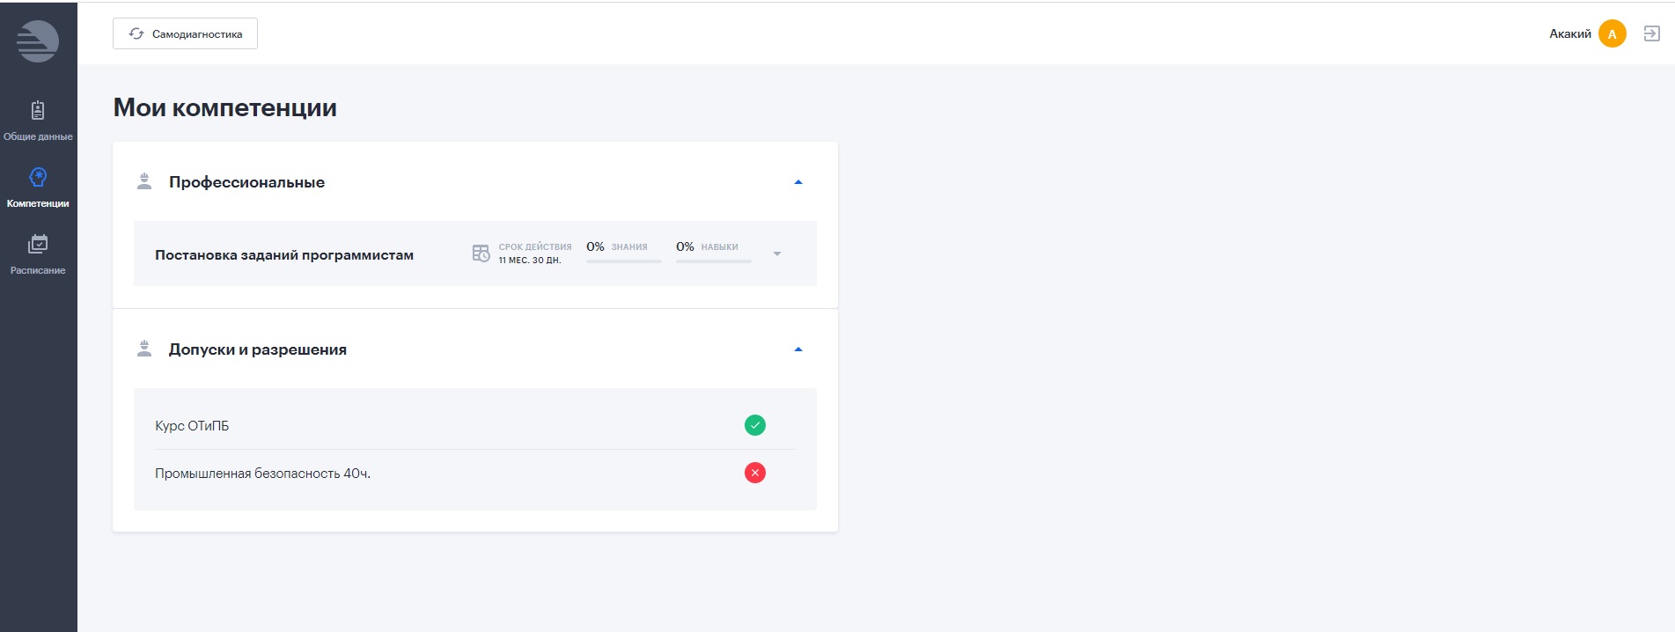
Task: Click the Промышленная безопасность 40ч. label
Action: point(262,473)
